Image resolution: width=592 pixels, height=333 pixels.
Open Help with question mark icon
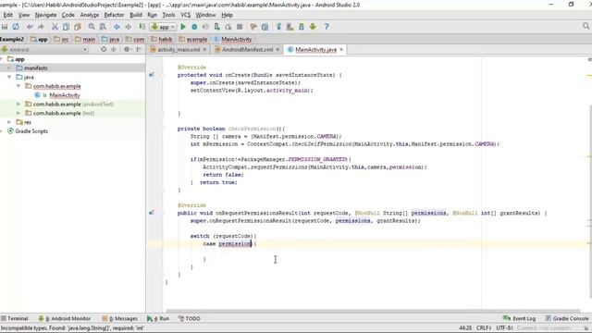pyautogui.click(x=327, y=27)
